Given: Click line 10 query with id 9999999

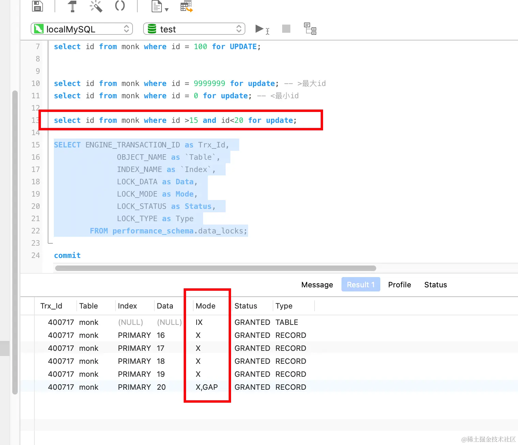Looking at the screenshot, I should (x=190, y=83).
